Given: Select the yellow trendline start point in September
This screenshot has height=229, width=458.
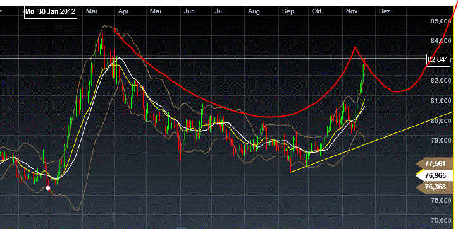Looking at the screenshot, I should click(x=291, y=172).
